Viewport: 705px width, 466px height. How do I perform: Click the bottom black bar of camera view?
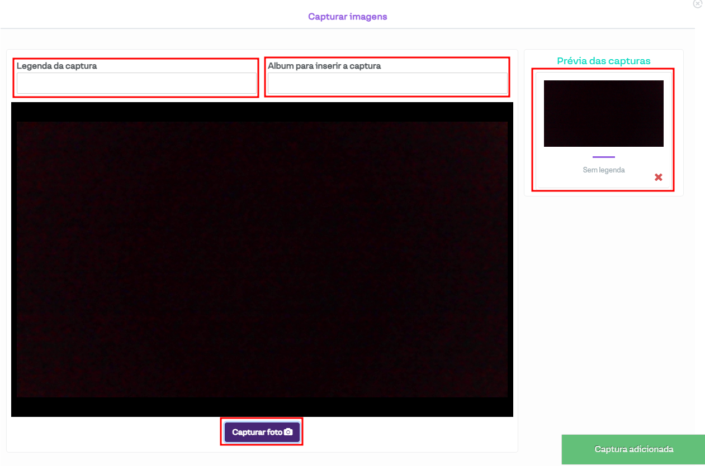click(x=262, y=407)
